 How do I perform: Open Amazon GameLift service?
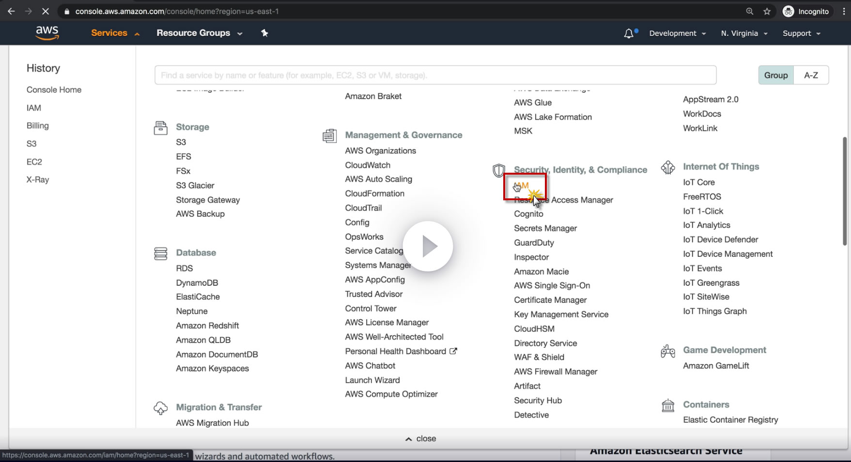[x=716, y=366]
